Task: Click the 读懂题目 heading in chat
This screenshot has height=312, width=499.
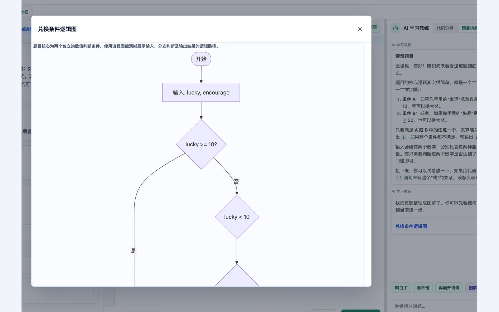Action: pos(404,56)
